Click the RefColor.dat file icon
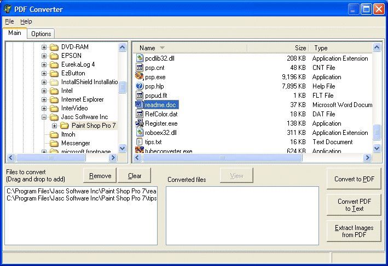The width and height of the screenshot is (388, 266). pos(140,114)
